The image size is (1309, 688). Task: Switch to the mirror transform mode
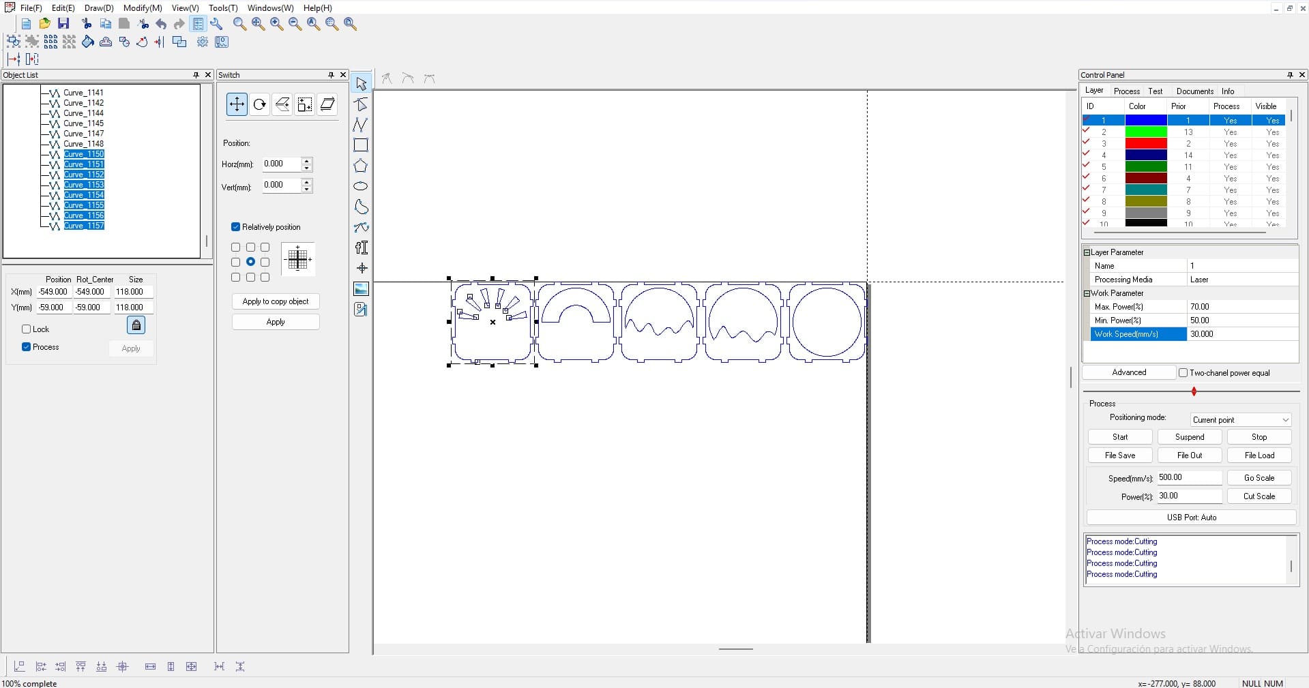pyautogui.click(x=282, y=104)
